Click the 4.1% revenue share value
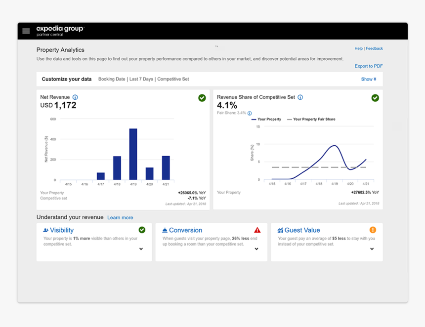This screenshot has height=327, width=425. pyautogui.click(x=227, y=105)
